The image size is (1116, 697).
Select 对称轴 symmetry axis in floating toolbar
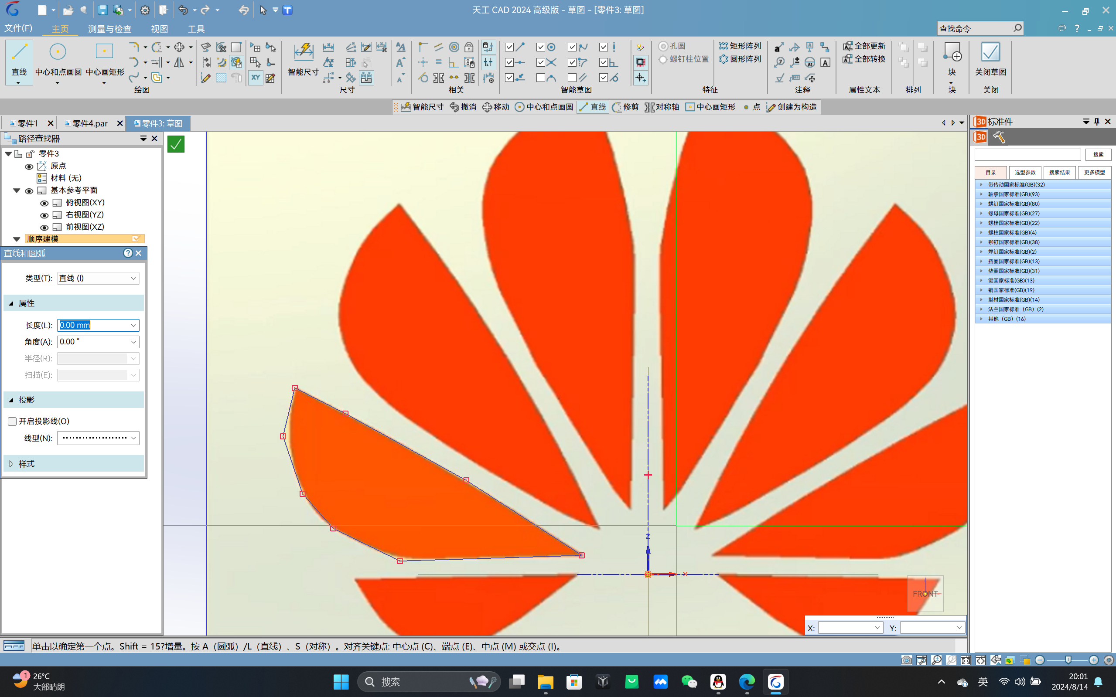(662, 107)
